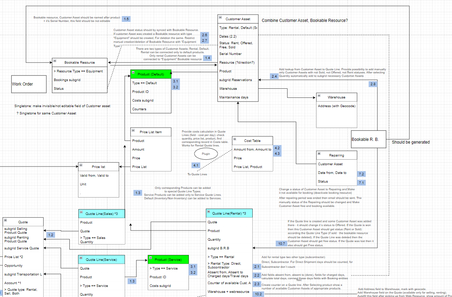Screen dimensions: 452x297
Task: Select the blue 2.4 note marker
Action: point(274,76)
